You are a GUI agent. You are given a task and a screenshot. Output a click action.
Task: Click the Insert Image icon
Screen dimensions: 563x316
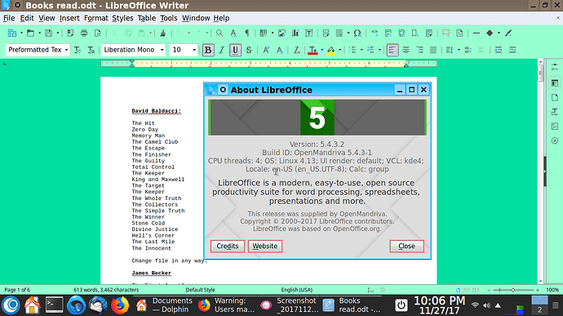click(281, 33)
